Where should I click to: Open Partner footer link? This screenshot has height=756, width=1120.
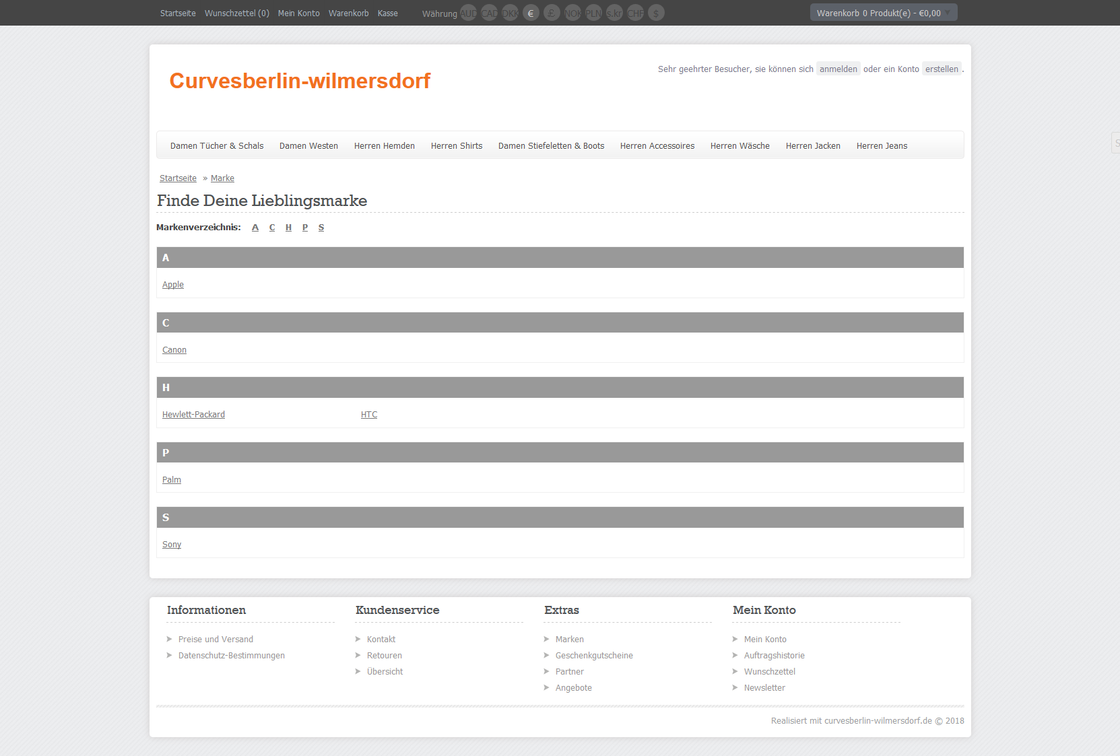tap(570, 671)
